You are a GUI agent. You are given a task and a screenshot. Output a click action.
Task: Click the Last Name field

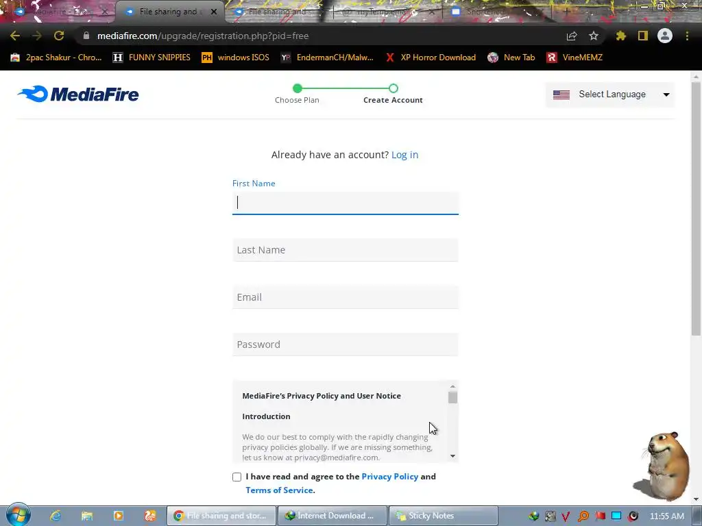(346, 250)
